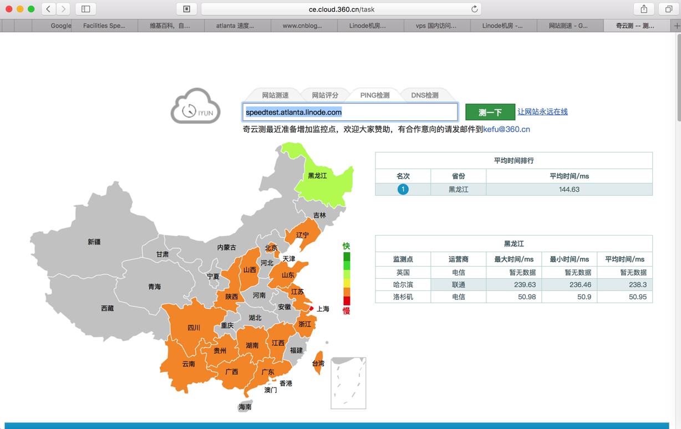681x429 pixels.
Task: Switch to the Facilities Spe... browser tab
Action: tap(104, 25)
